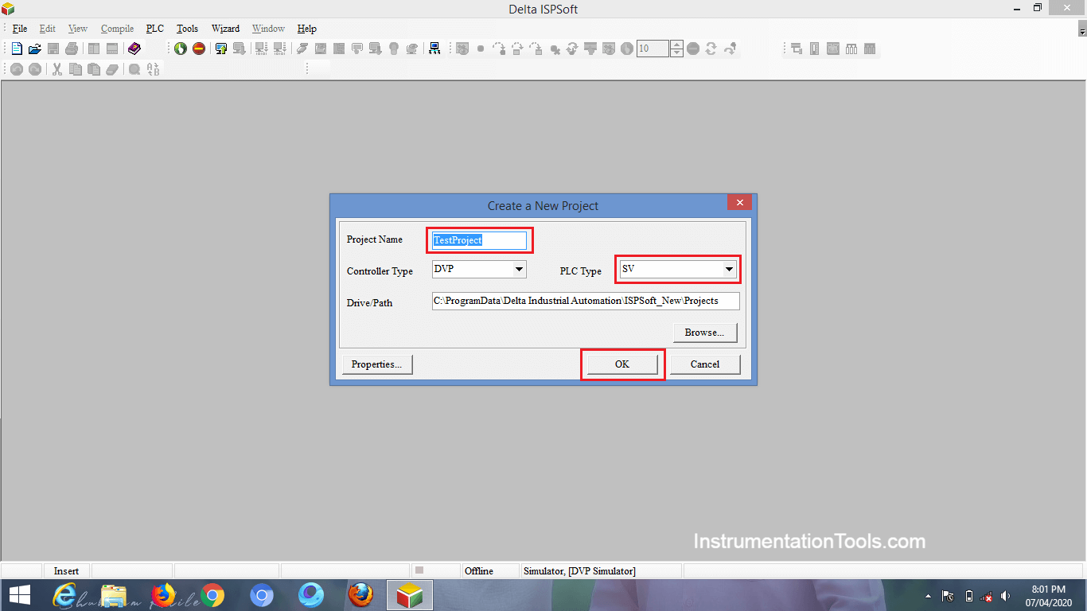Click the A-B Replace icon
The height and width of the screenshot is (611, 1087).
coord(153,69)
